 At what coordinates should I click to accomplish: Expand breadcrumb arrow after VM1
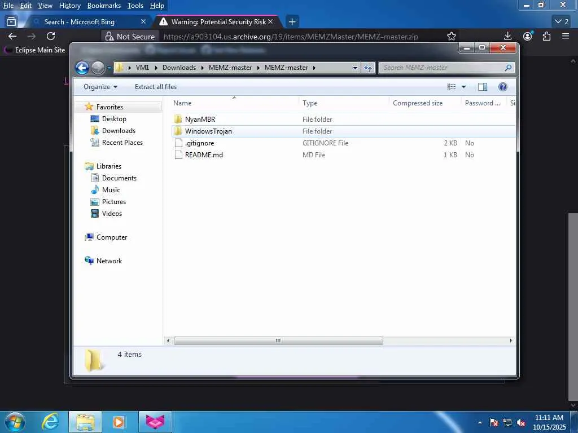click(156, 68)
